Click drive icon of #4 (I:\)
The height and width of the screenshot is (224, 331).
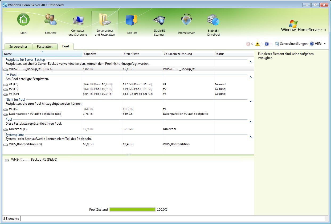[x=6, y=109]
